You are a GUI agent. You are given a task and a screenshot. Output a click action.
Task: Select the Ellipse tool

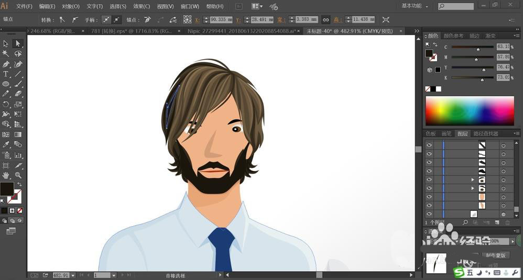(6, 84)
